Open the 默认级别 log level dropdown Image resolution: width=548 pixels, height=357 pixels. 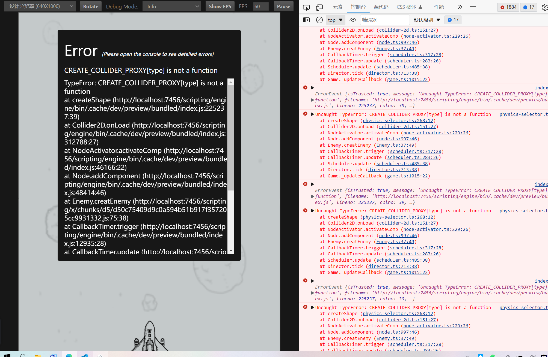pos(426,20)
